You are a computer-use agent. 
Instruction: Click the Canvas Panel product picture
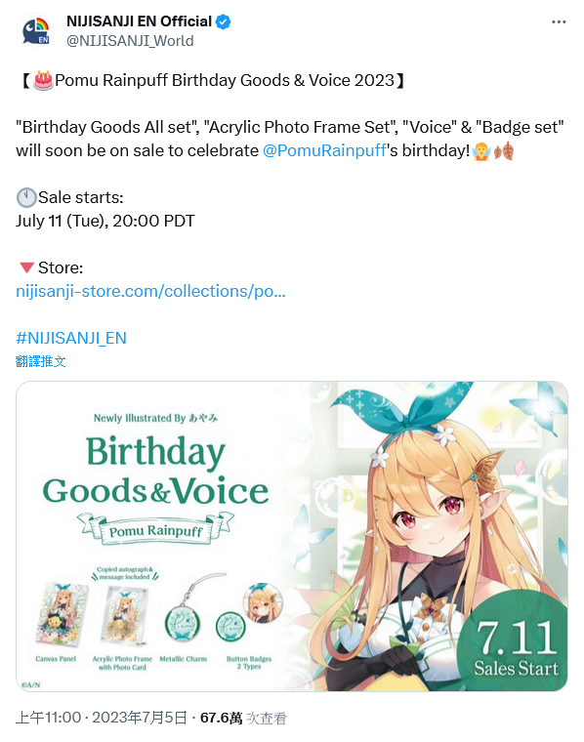63,614
